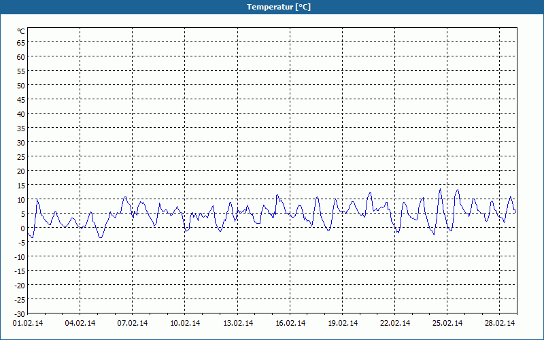Screen dimensions: 544x340
Task: Click the 35 y-axis label
Action: pos(21,129)
